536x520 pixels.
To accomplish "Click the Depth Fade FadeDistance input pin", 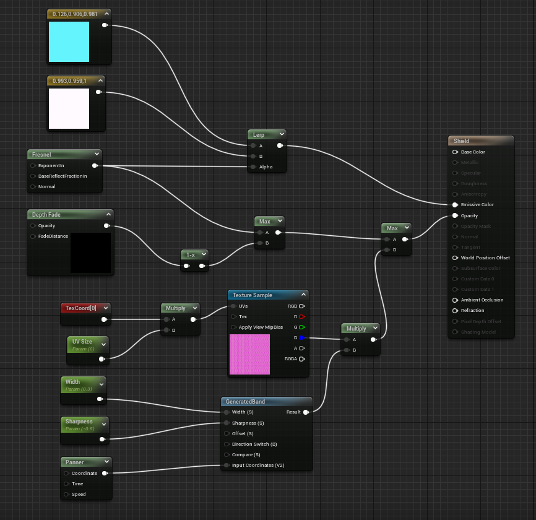I will 33,236.
